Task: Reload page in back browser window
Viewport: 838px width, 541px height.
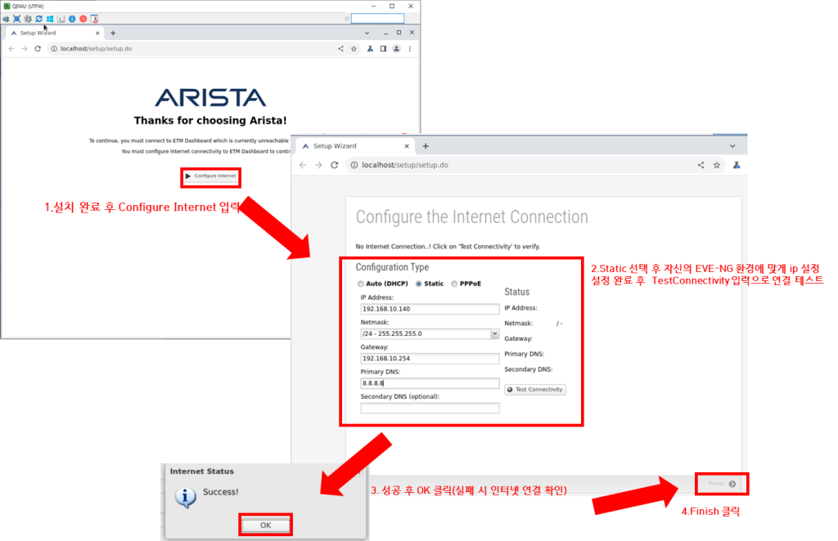Action: click(38, 48)
